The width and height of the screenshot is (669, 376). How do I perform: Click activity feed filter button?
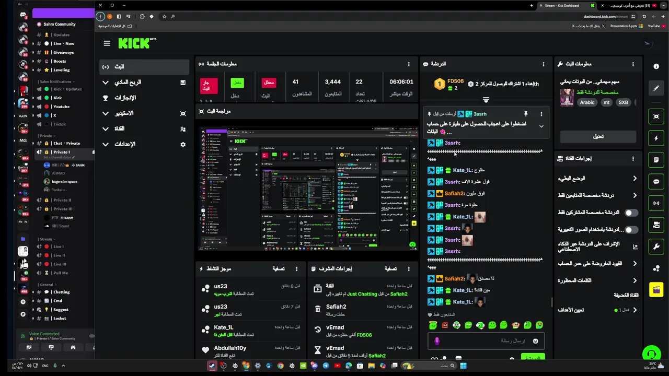pos(279,269)
